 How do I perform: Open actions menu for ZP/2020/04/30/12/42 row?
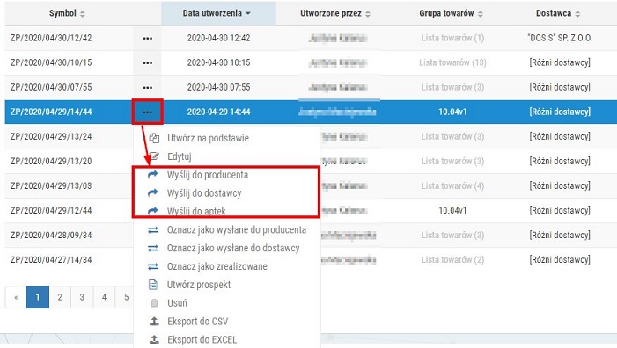[x=148, y=39]
